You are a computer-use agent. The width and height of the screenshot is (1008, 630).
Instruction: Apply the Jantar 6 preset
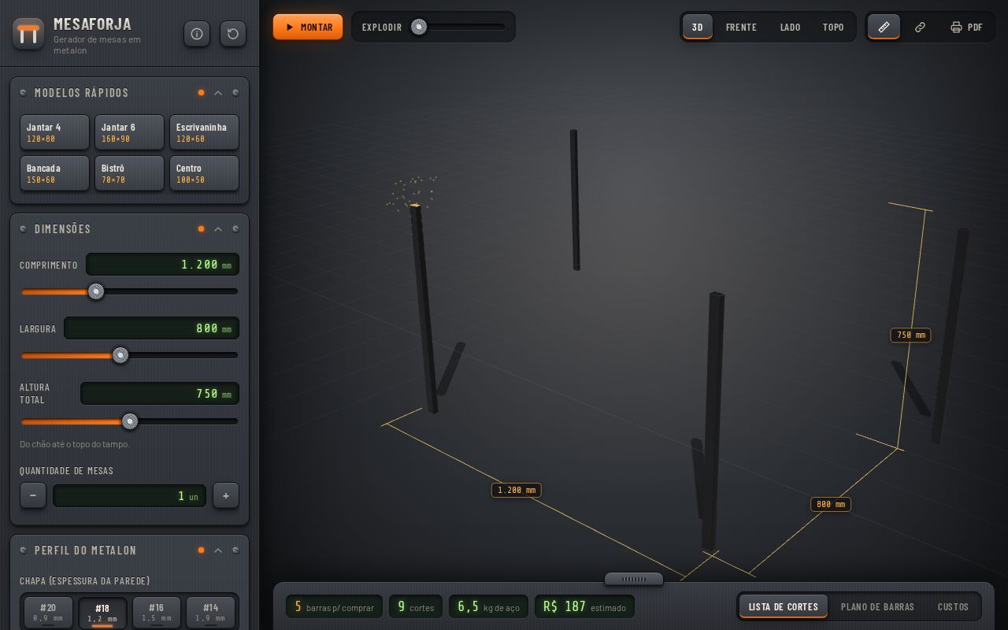pos(129,132)
